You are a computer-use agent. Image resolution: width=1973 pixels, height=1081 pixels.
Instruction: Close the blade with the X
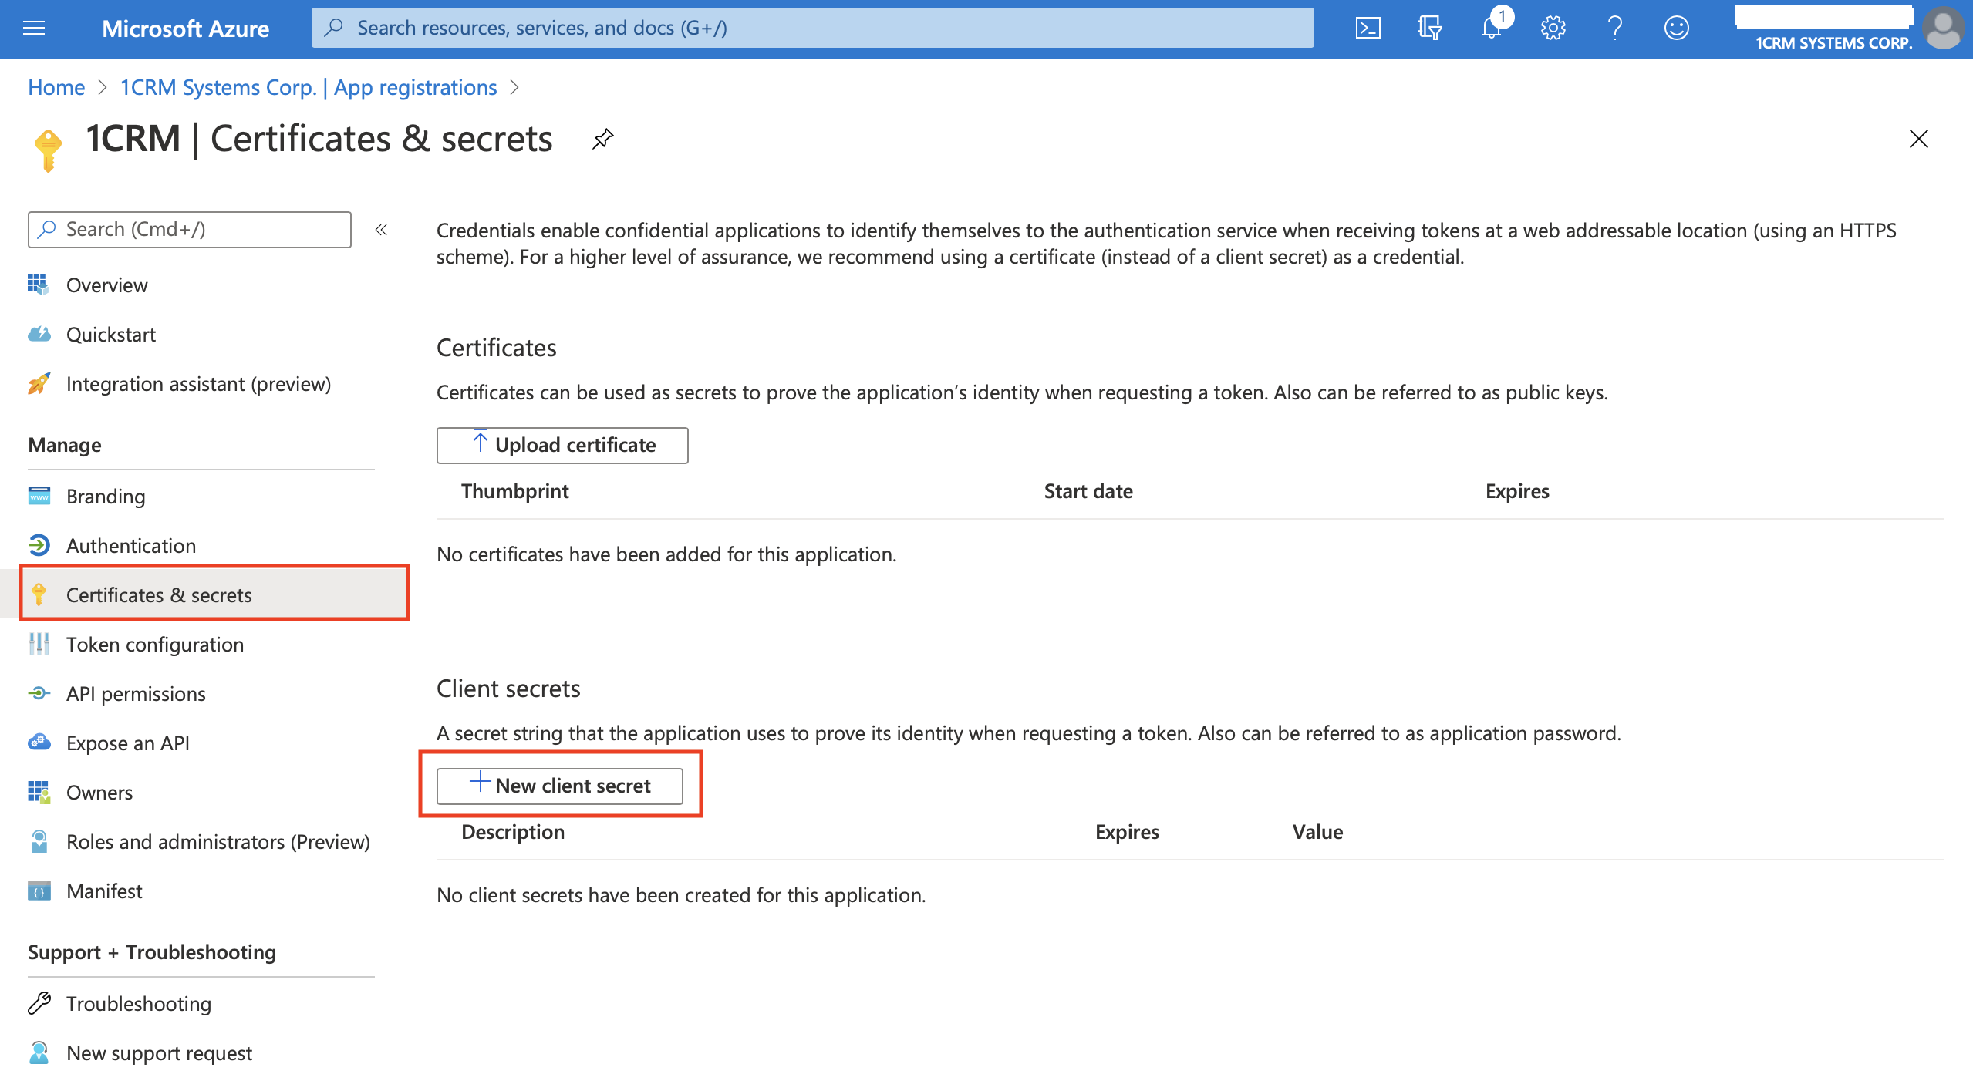coord(1918,139)
